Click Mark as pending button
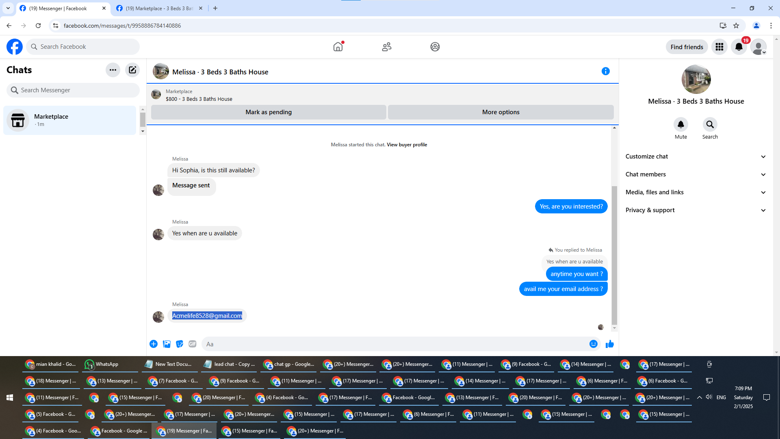This screenshot has height=439, width=780. (x=268, y=112)
